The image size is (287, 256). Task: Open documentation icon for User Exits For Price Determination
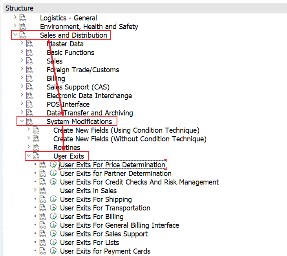tap(43, 165)
